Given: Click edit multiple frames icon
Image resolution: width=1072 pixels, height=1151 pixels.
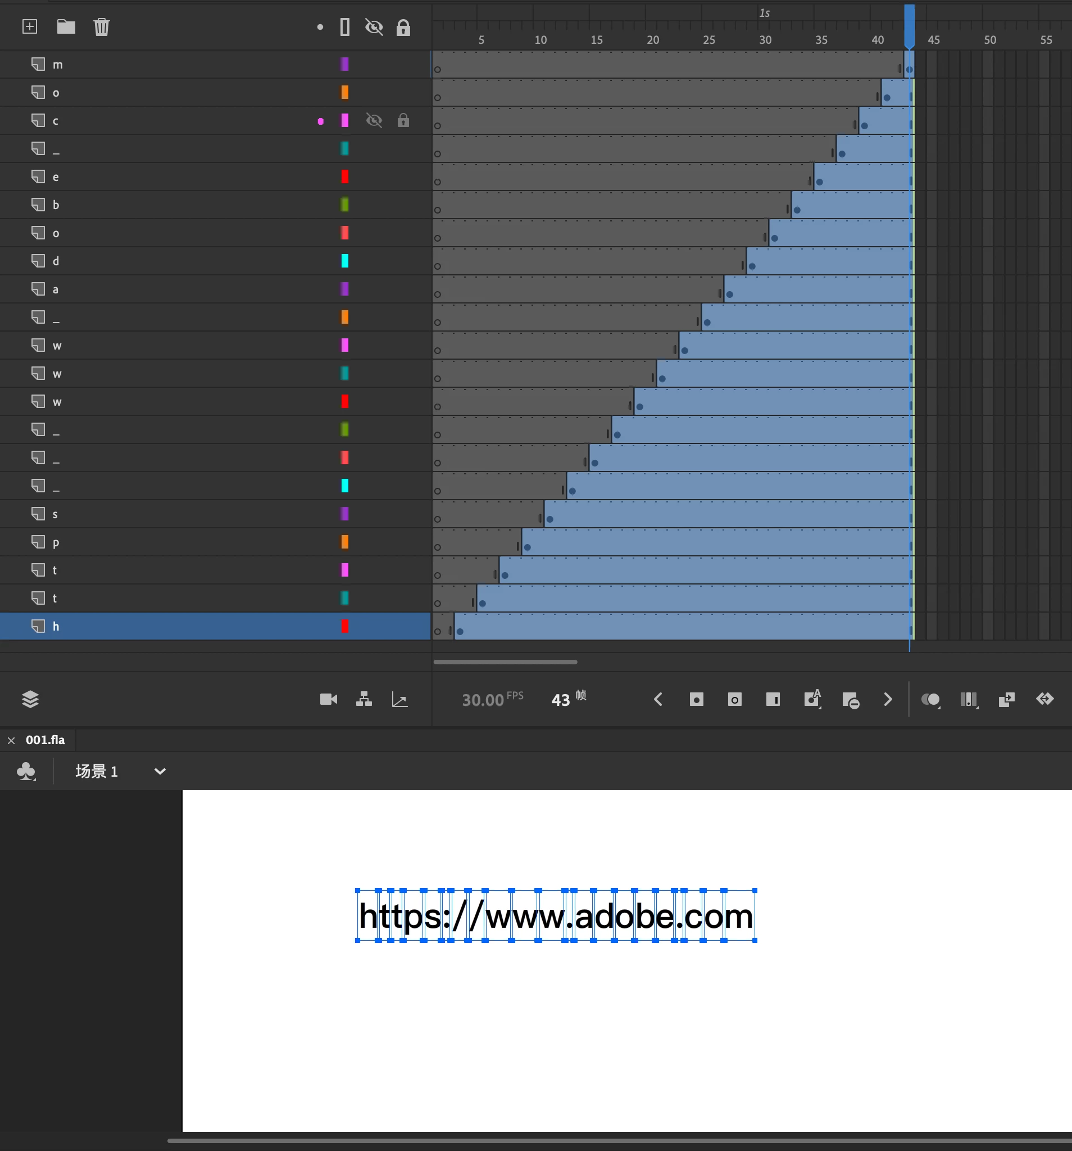Looking at the screenshot, I should pyautogui.click(x=969, y=700).
